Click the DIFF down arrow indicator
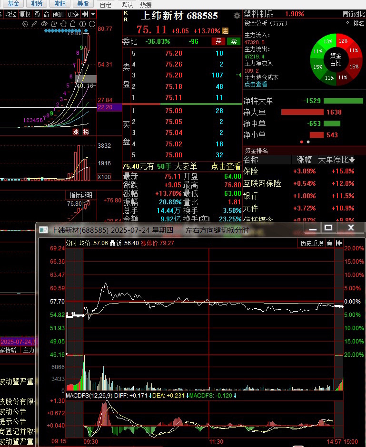 click(x=150, y=396)
